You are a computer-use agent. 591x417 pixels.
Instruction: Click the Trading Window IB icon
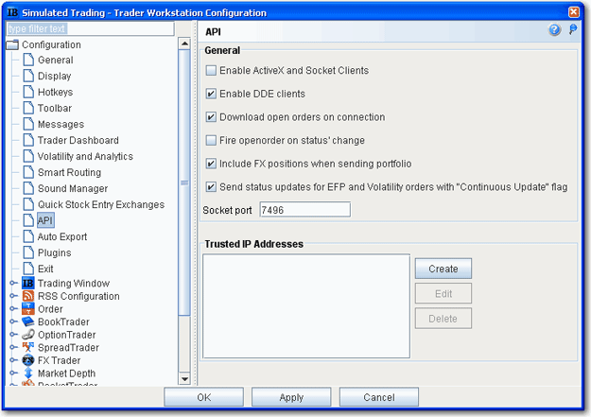[x=28, y=283]
